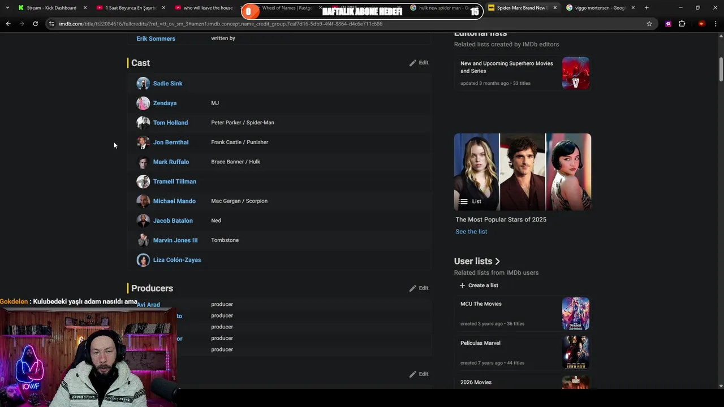Open the Michael Mando name link
Image resolution: width=724 pixels, height=407 pixels.
pyautogui.click(x=174, y=201)
